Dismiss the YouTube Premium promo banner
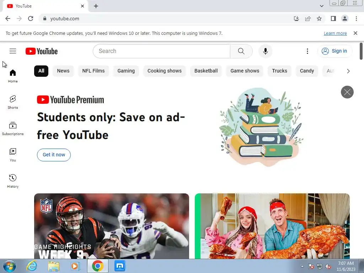364x273 pixels. [347, 92]
